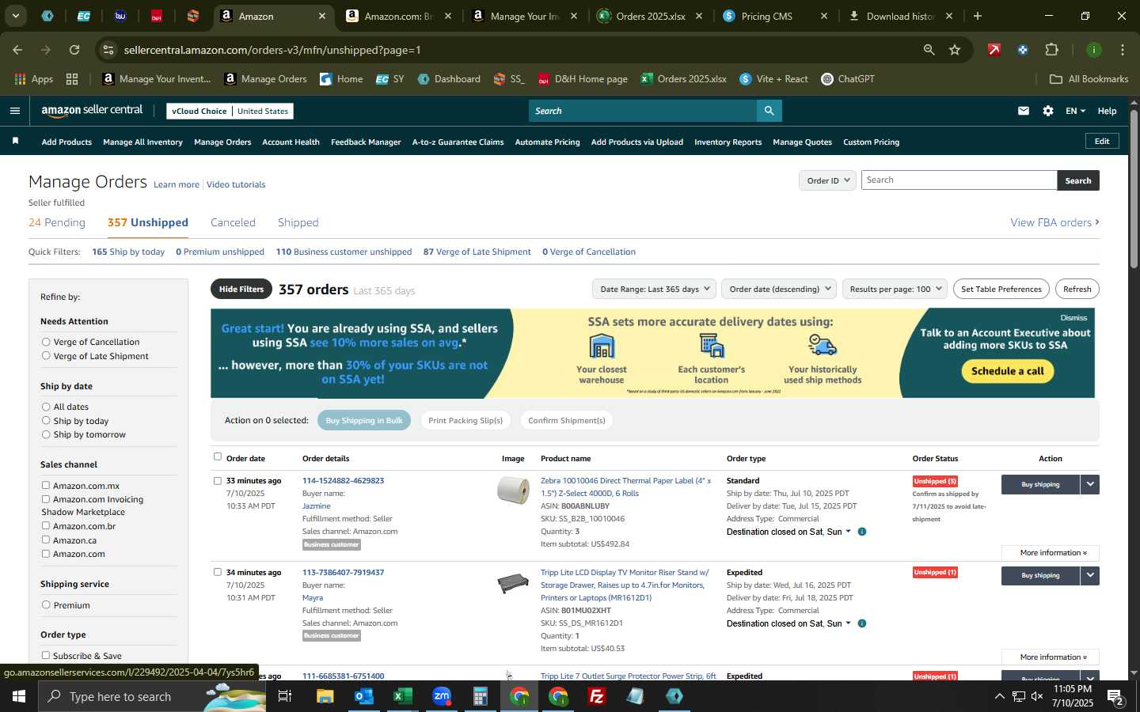Check the Amazon.com.mx sales channel box
The image size is (1140, 712).
[46, 485]
